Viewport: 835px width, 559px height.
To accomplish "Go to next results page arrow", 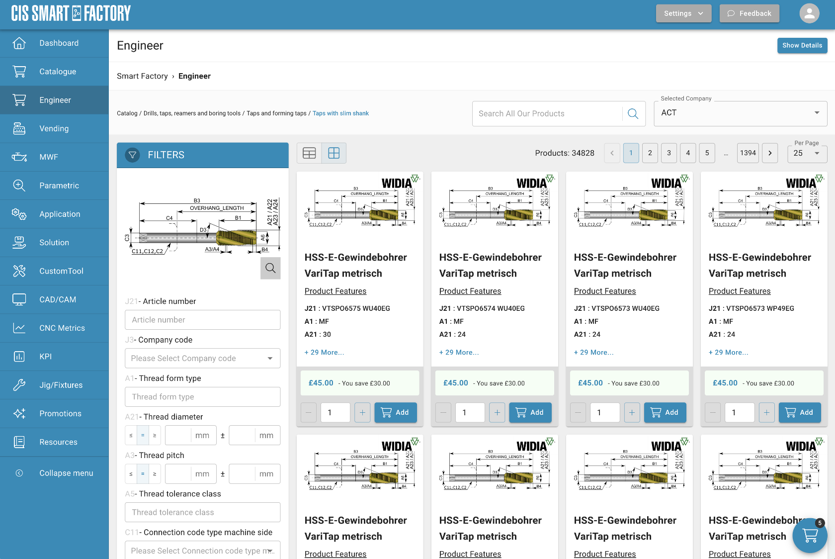I will (770, 153).
